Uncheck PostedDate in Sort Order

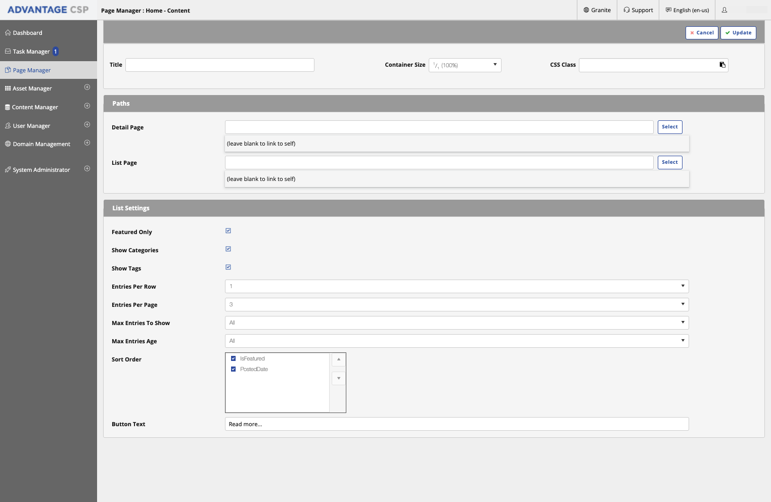(x=233, y=370)
